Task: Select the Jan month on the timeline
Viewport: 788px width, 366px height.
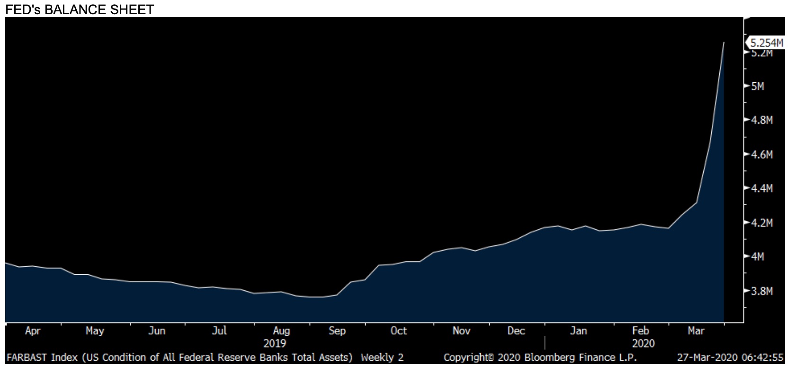Action: 578,331
